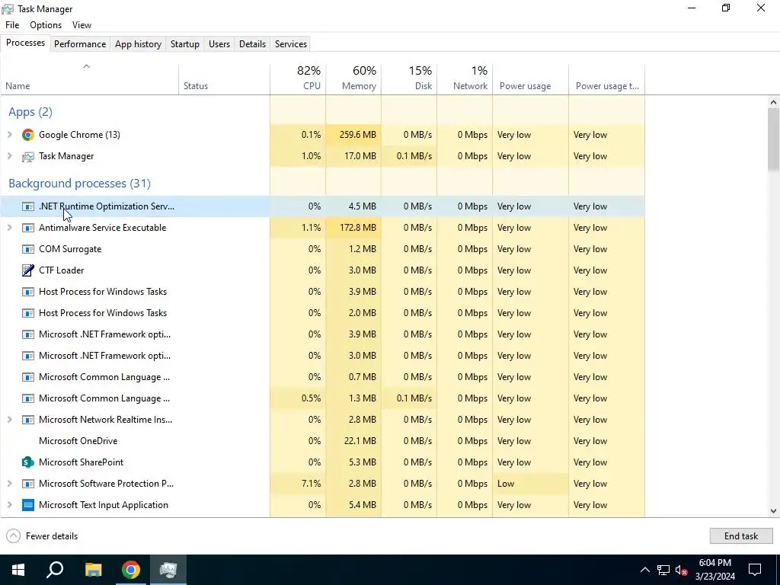Click the scrollbar down arrow
Image resolution: width=780 pixels, height=585 pixels.
[773, 511]
